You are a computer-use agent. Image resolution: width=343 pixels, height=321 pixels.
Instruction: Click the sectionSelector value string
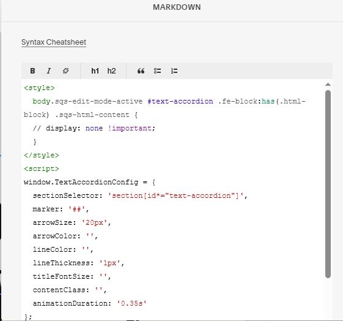point(175,195)
